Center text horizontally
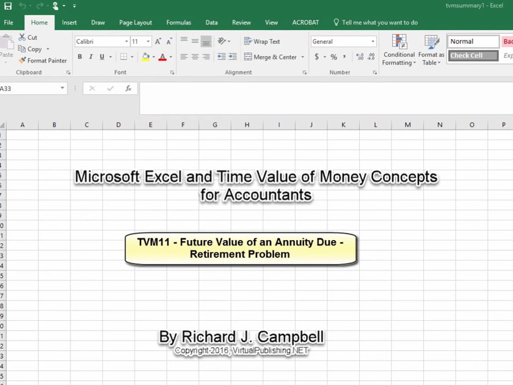This screenshot has width=513, height=385. (x=195, y=57)
